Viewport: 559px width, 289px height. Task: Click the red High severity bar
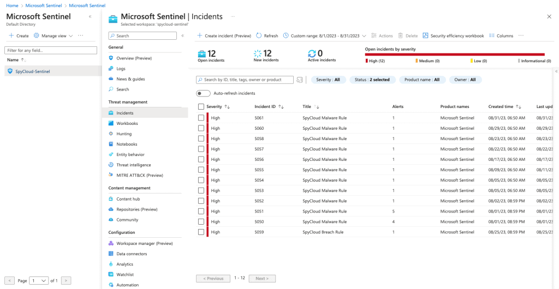[x=454, y=55]
